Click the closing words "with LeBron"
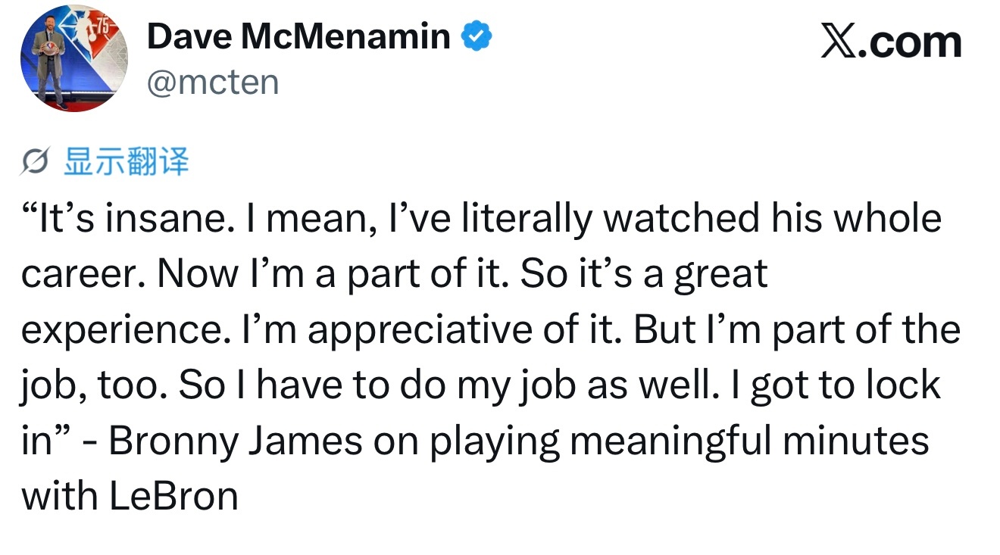 tap(130, 497)
